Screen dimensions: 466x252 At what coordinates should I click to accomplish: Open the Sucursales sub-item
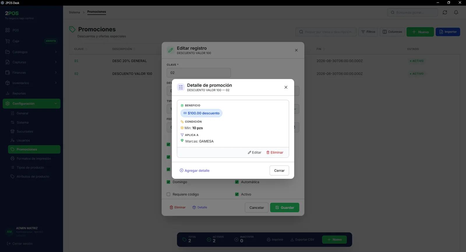(34, 131)
